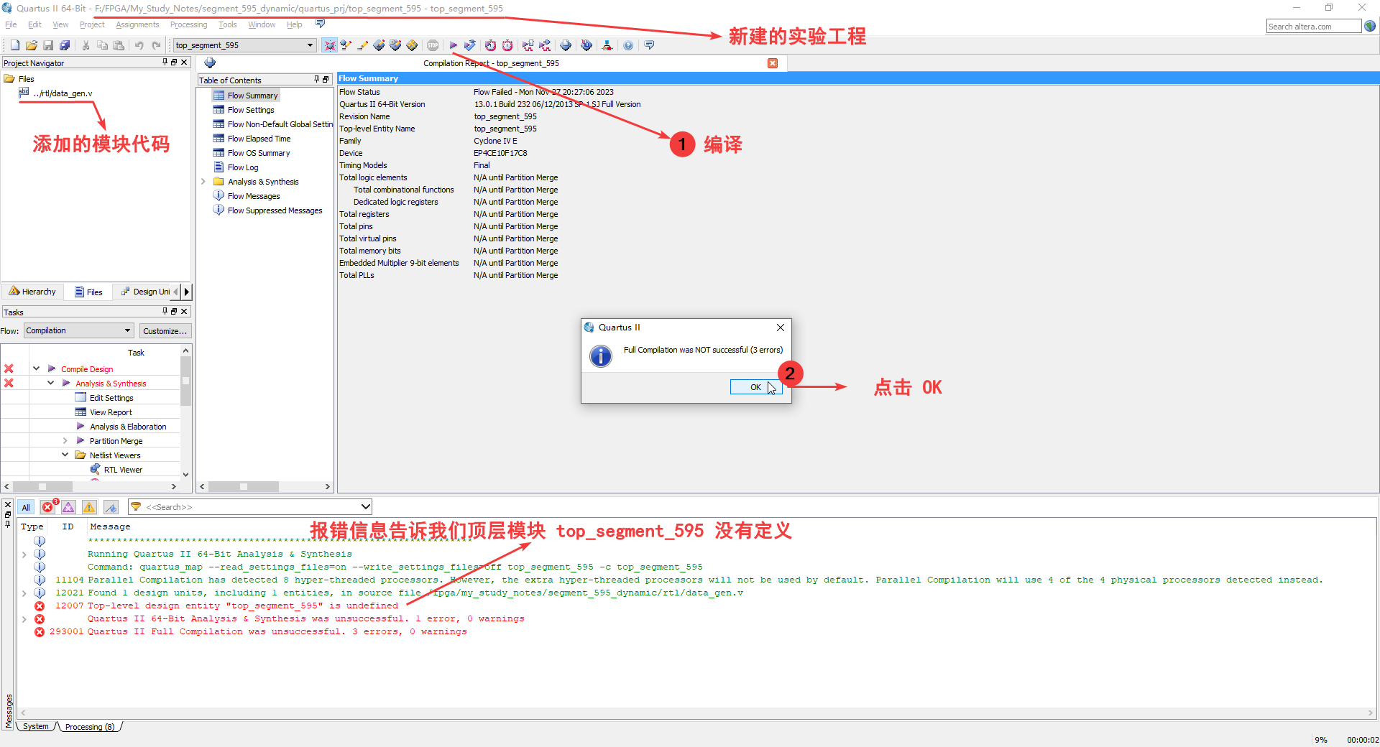Click the compilation report icon above Table of Contents
This screenshot has height=747, width=1380.
(x=210, y=62)
